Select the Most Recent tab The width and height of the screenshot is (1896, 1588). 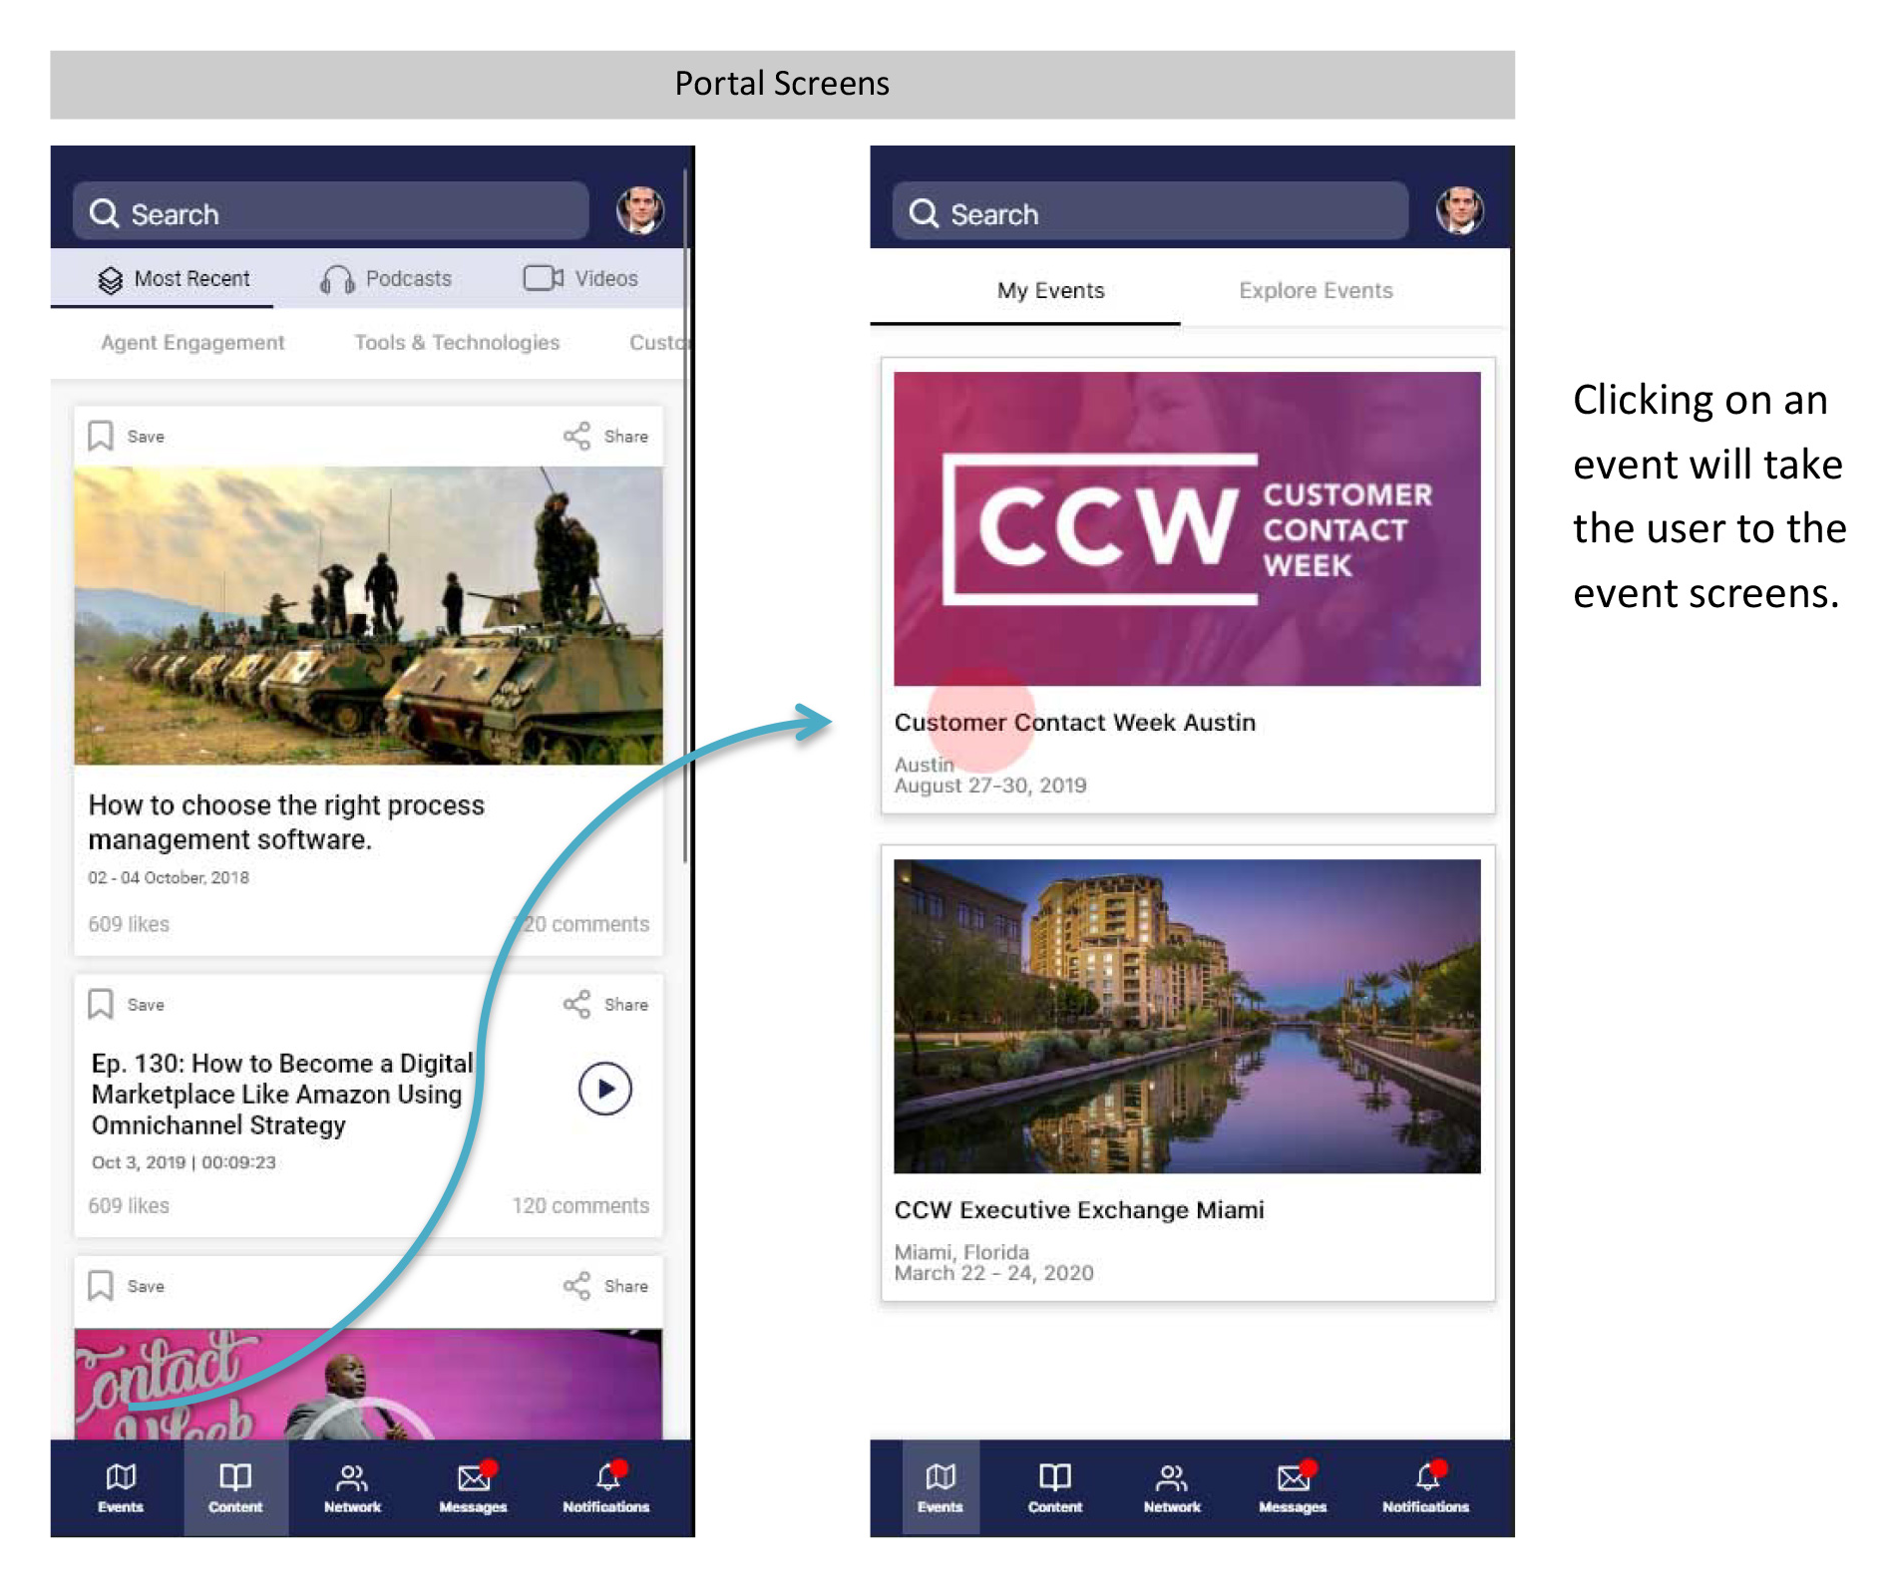pyautogui.click(x=174, y=279)
